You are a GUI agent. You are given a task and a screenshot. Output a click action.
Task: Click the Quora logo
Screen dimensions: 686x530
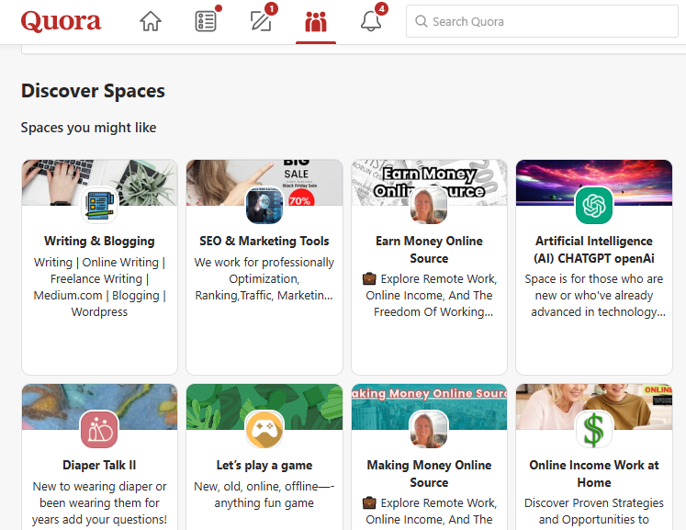[61, 21]
